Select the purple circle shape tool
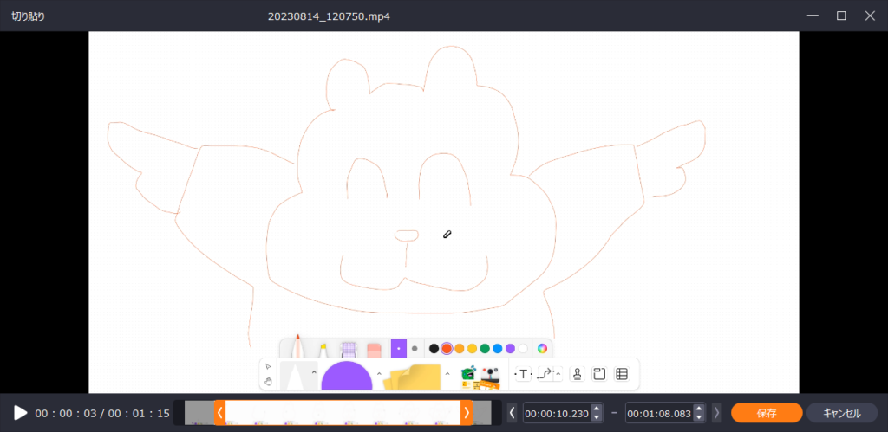 click(x=347, y=376)
